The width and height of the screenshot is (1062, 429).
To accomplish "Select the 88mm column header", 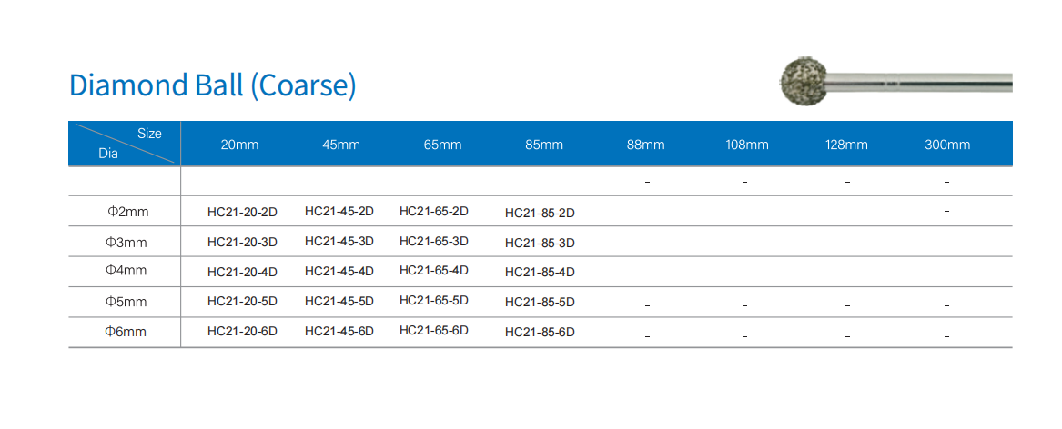I will click(x=645, y=145).
